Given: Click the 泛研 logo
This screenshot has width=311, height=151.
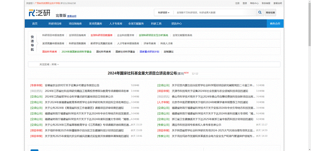Looking at the screenshot, I should coord(40,13).
